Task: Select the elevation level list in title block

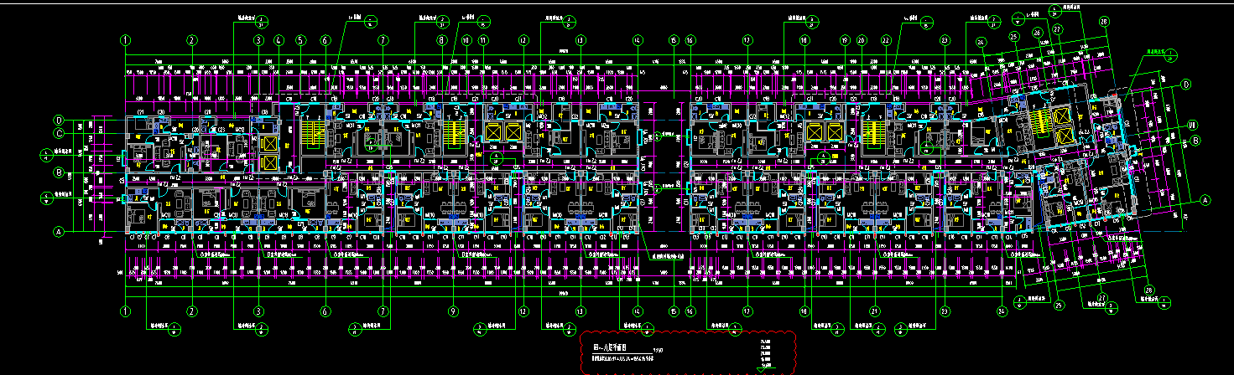Action: (764, 352)
